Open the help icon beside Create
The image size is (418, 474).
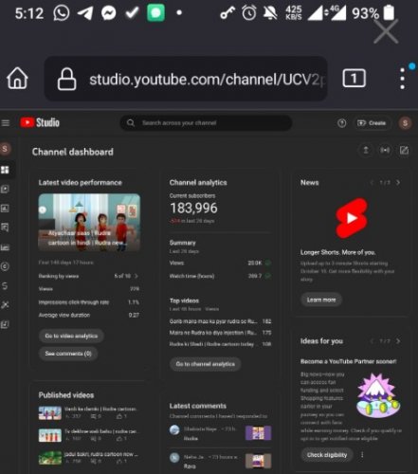point(341,123)
